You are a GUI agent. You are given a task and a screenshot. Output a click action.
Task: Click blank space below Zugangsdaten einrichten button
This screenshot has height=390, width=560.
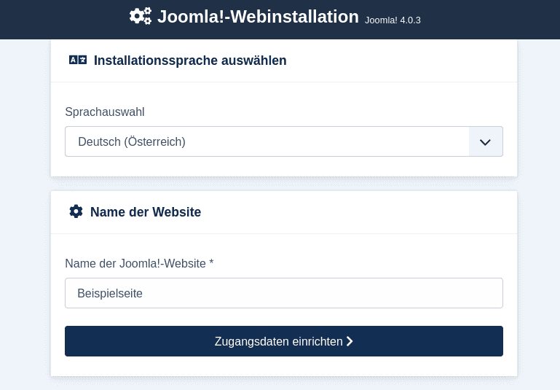(283, 367)
